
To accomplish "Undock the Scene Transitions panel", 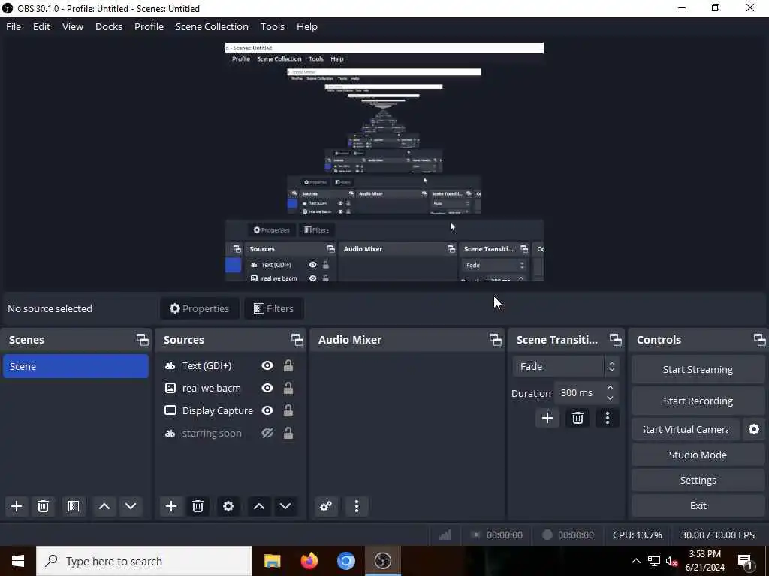I will 616,340.
